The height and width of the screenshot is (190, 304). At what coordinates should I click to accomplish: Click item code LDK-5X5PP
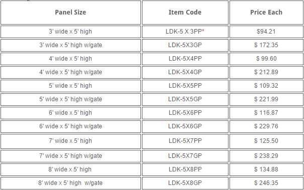185,86
